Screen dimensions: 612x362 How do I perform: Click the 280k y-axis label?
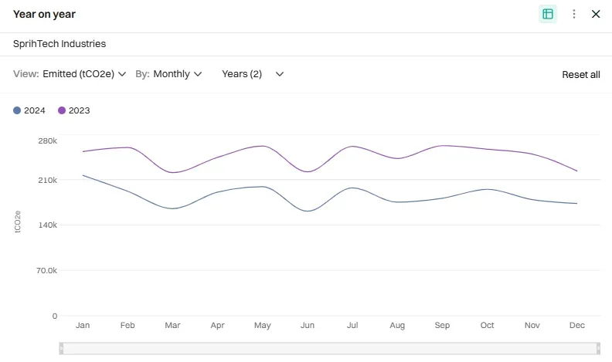tap(47, 140)
